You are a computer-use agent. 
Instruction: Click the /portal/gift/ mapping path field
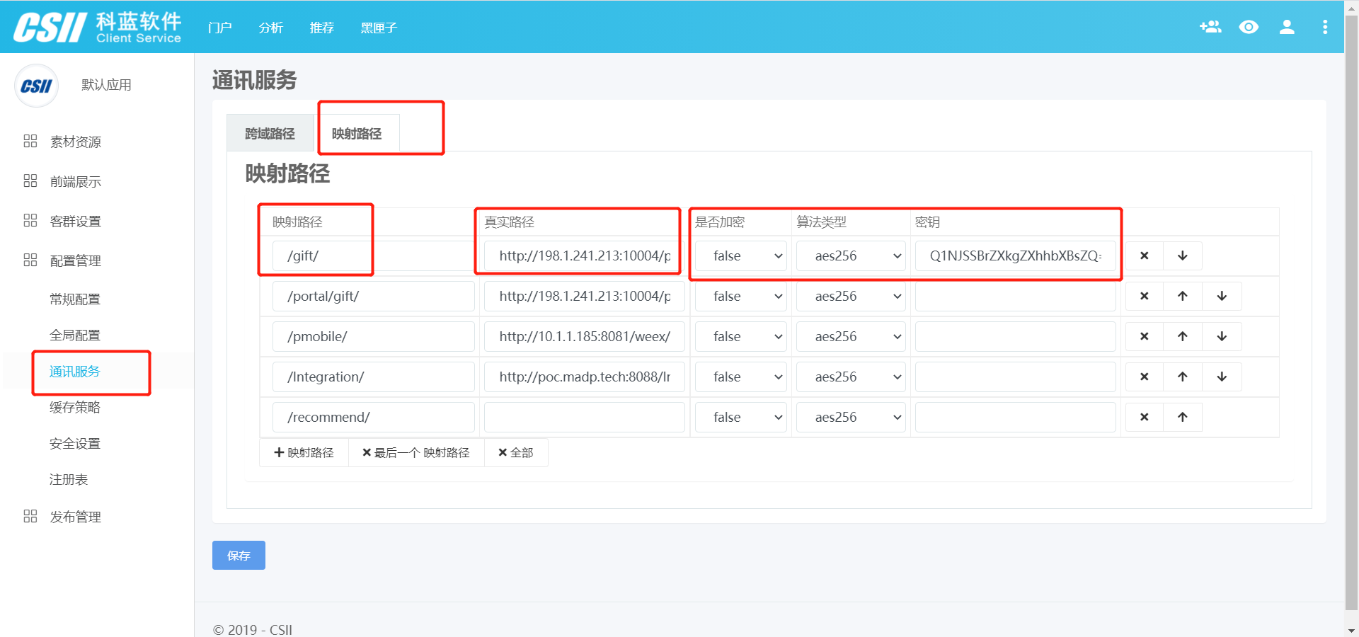tap(373, 296)
